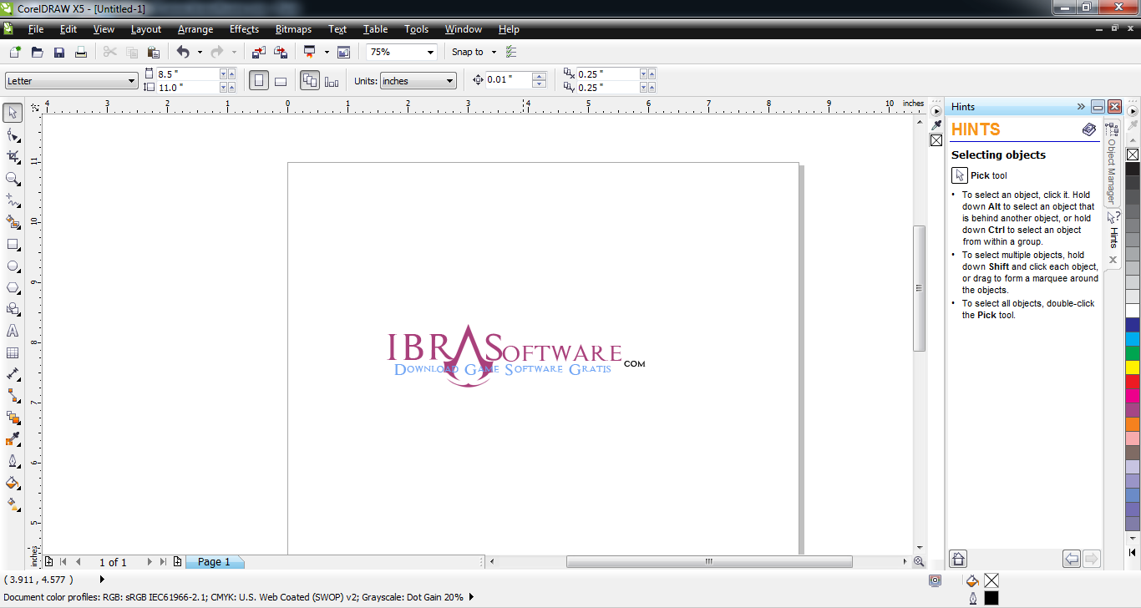Expand the undo history arrow
This screenshot has width=1141, height=608.
[200, 52]
